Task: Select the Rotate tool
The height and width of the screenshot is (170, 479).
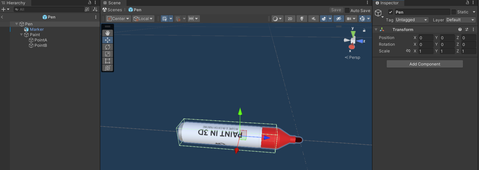Action: point(108,47)
